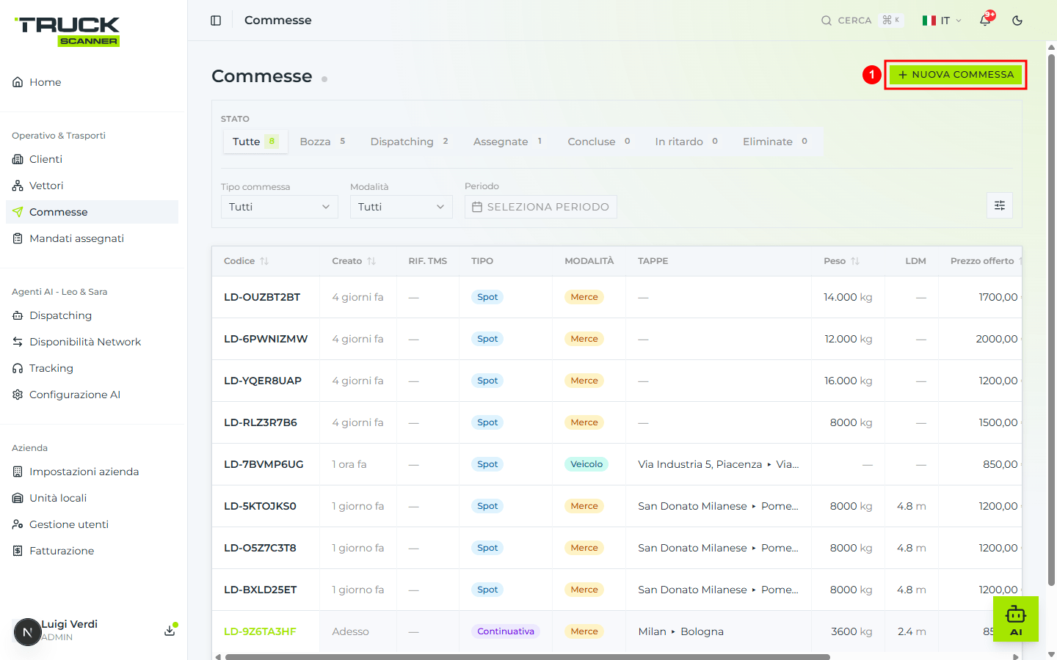Sort table by Codice column
This screenshot has width=1057, height=660.
pos(247,261)
